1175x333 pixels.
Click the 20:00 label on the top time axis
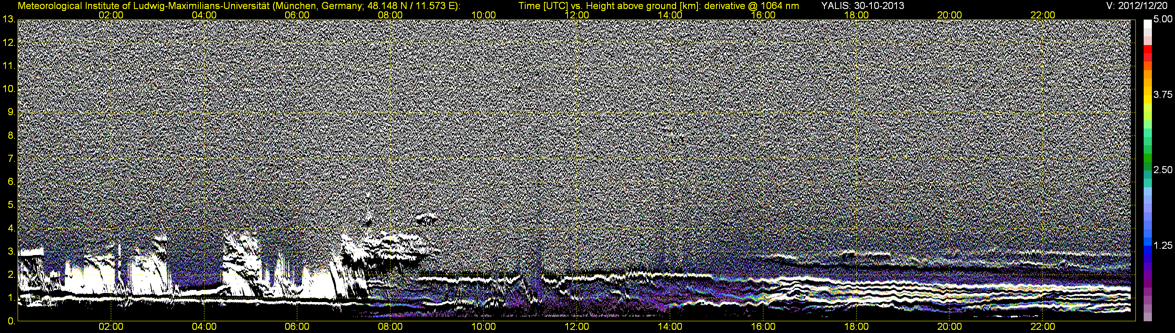point(950,15)
